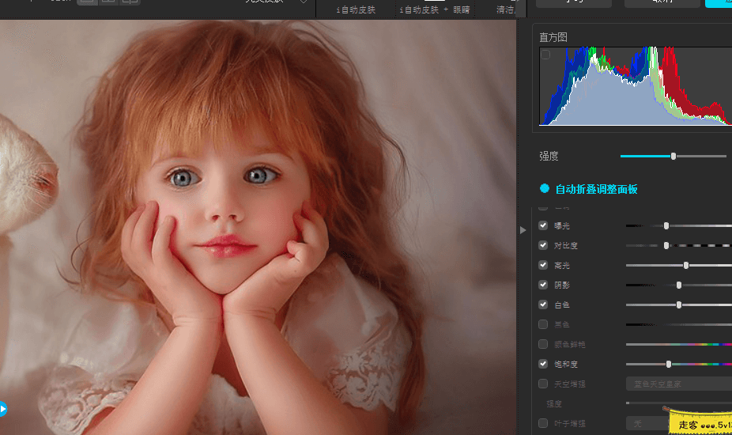
Task: Enable the 黑色 (blacks) checkbox
Action: coord(543,324)
